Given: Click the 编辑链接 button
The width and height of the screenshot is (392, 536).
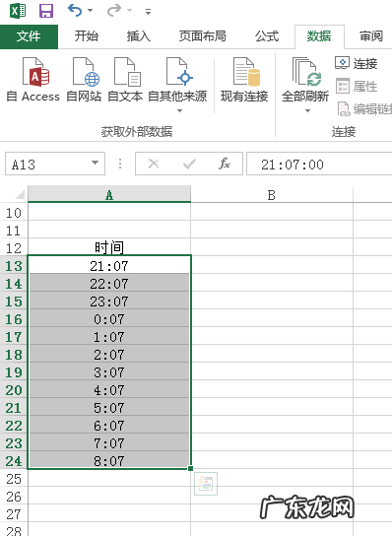Looking at the screenshot, I should [364, 109].
